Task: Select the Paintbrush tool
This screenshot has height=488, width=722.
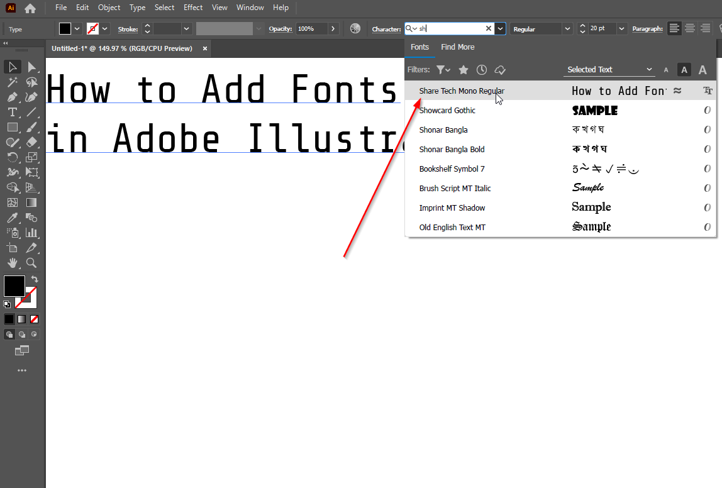Action: click(x=31, y=128)
